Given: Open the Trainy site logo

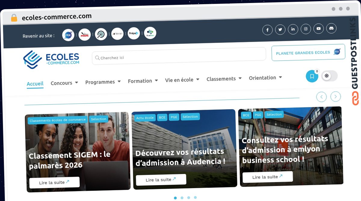Looking at the screenshot, I should pyautogui.click(x=117, y=34).
